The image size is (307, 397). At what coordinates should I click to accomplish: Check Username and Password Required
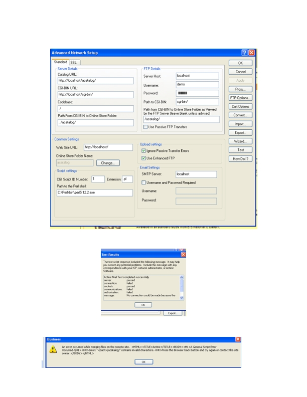[144, 182]
